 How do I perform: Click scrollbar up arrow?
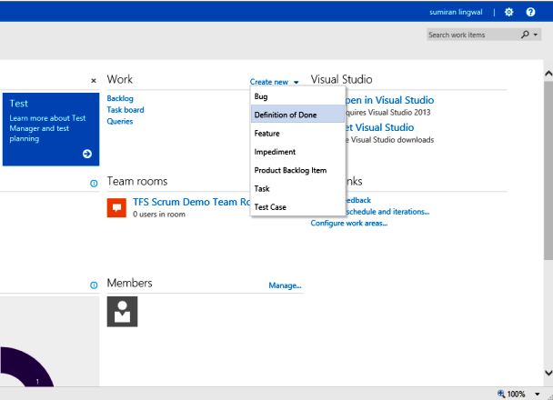pyautogui.click(x=548, y=74)
